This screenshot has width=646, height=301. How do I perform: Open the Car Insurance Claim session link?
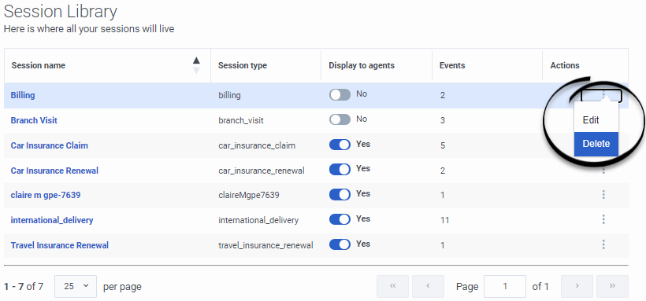pyautogui.click(x=50, y=145)
